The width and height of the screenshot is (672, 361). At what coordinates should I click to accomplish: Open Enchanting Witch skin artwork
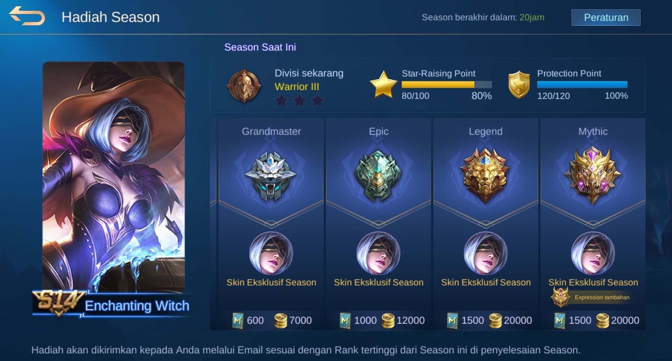pos(113,177)
